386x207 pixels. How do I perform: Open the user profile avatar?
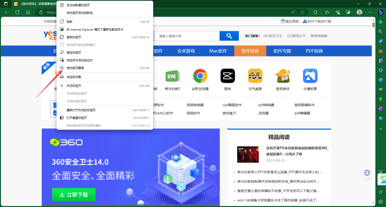click(360, 12)
